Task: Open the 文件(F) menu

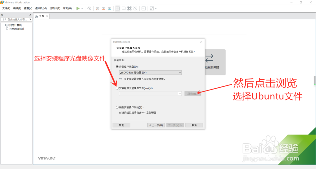Action: point(6,8)
